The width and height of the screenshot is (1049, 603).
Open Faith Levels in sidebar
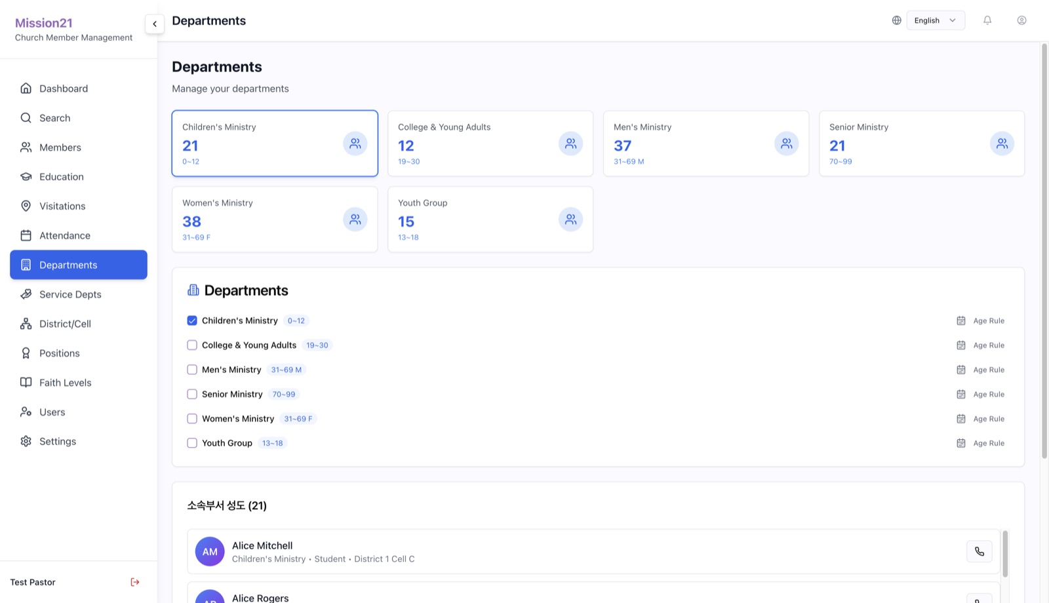click(x=79, y=383)
